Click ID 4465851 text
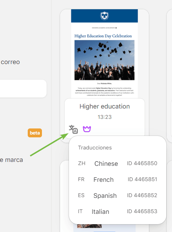Screen dimensions: 172x232 142,179
